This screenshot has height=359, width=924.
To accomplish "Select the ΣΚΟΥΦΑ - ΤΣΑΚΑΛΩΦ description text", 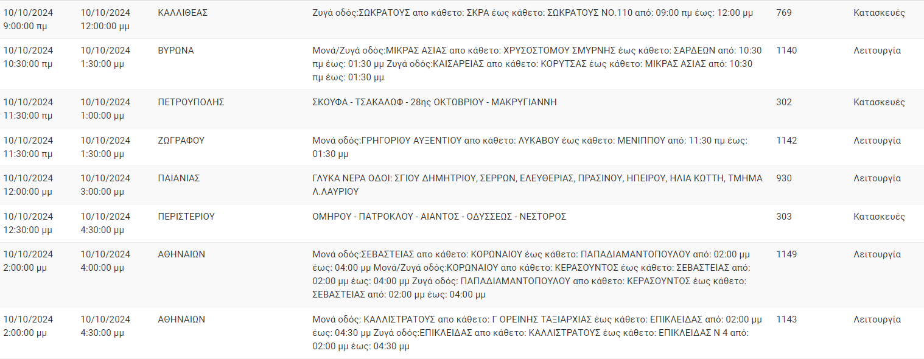I will click(x=435, y=102).
